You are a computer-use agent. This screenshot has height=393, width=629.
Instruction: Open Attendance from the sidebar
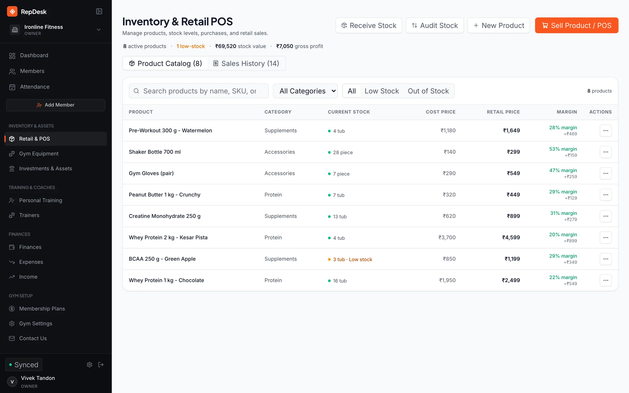pos(56,87)
